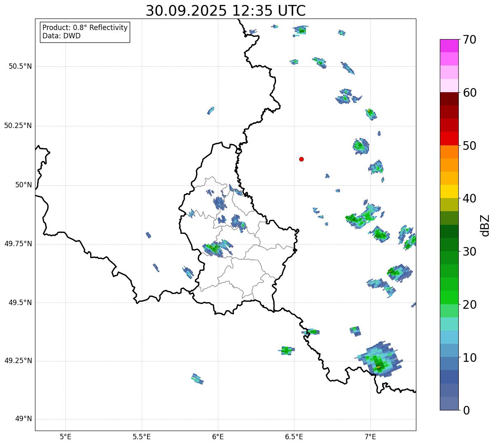This screenshot has width=495, height=445.
Task: Click the title timestamp 30.09.2025 12:35 UTC
Action: 225,11
